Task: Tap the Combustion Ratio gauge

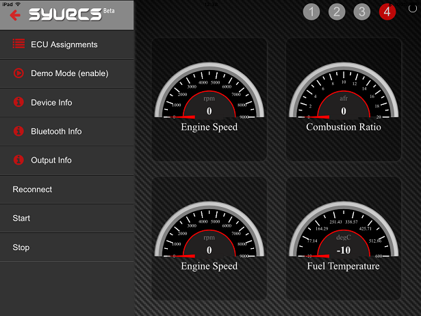Action: (344, 99)
